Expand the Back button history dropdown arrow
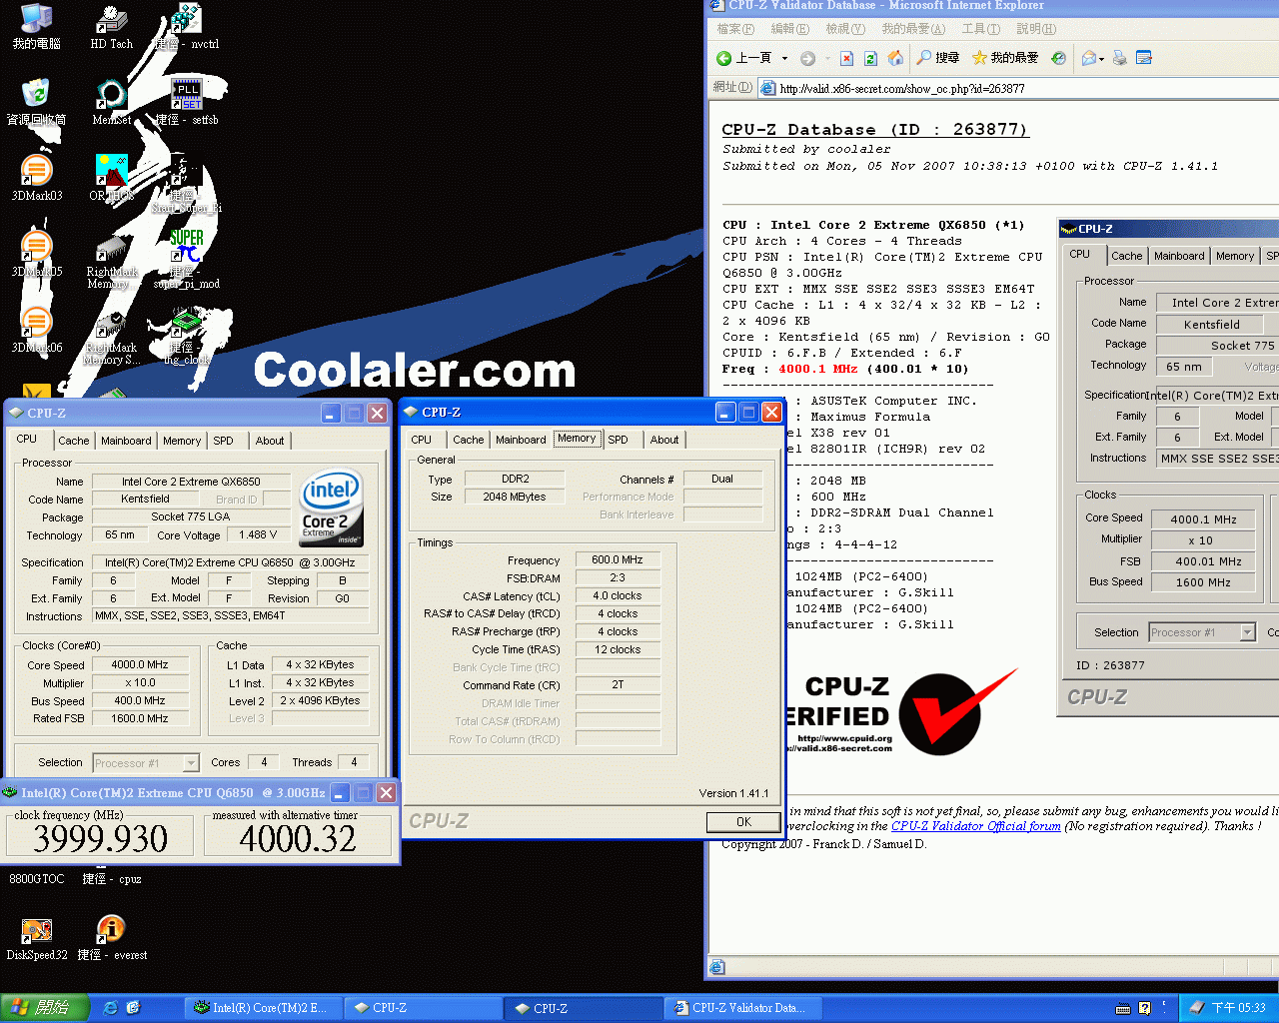Screen dimensions: 1279x1023 (784, 58)
